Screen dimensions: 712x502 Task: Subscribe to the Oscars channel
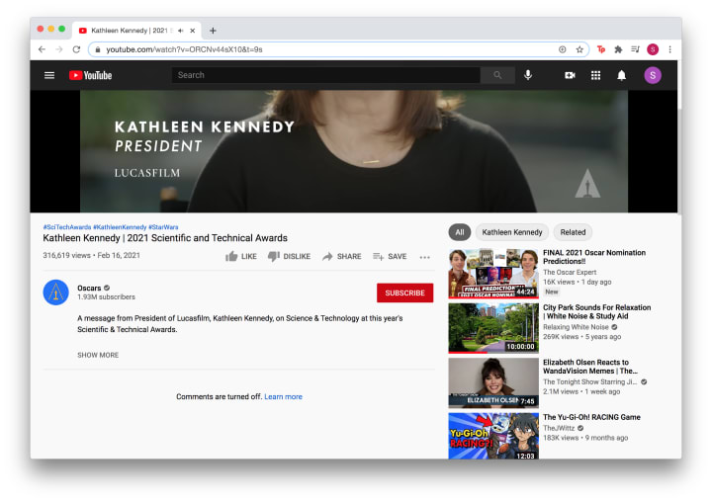pyautogui.click(x=404, y=293)
